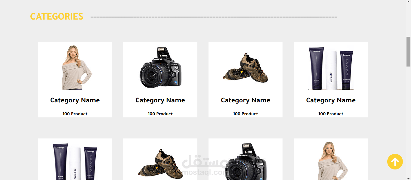Click Category Name under the woman image
The height and width of the screenshot is (180, 411).
click(75, 100)
